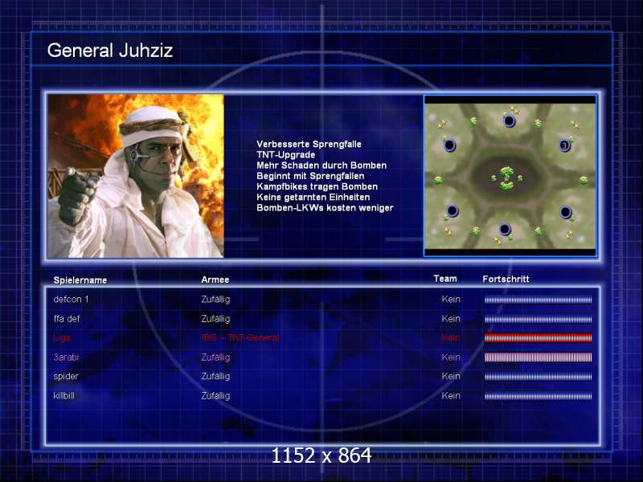Image resolution: width=643 pixels, height=482 pixels.
Task: Click 'Kein' team in killbill row
Action: (x=451, y=395)
